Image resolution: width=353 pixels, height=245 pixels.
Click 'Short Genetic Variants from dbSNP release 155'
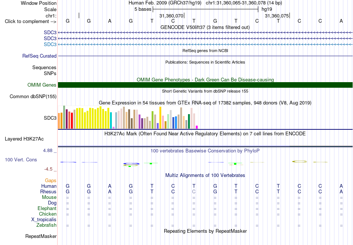[205, 91]
